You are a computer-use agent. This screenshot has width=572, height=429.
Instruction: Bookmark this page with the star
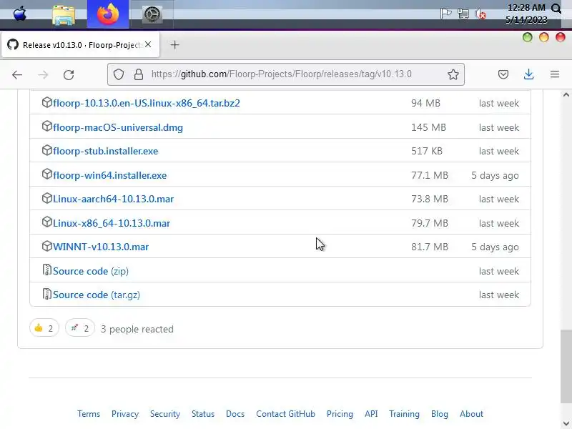[x=453, y=74]
